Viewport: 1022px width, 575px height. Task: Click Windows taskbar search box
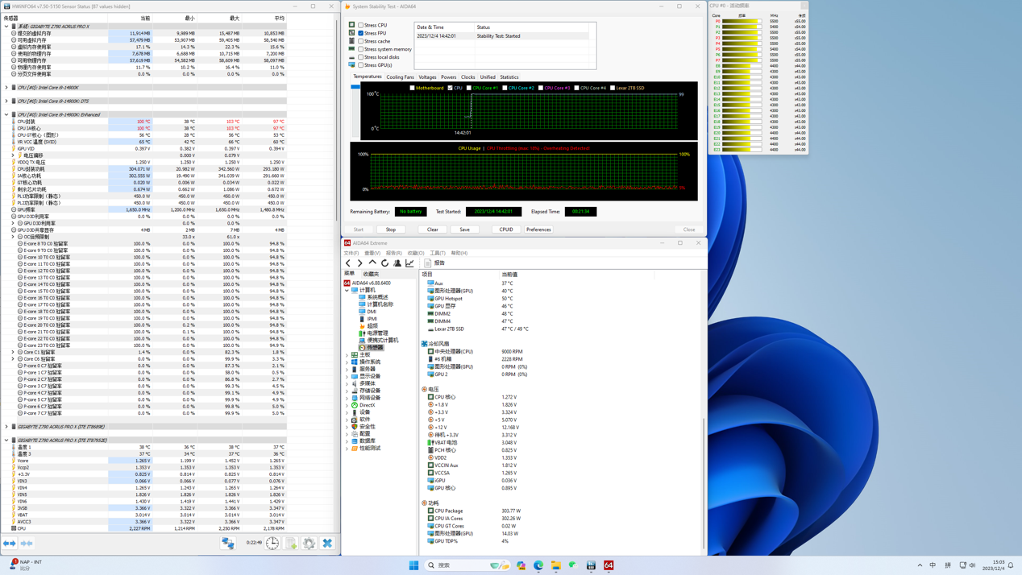point(468,565)
